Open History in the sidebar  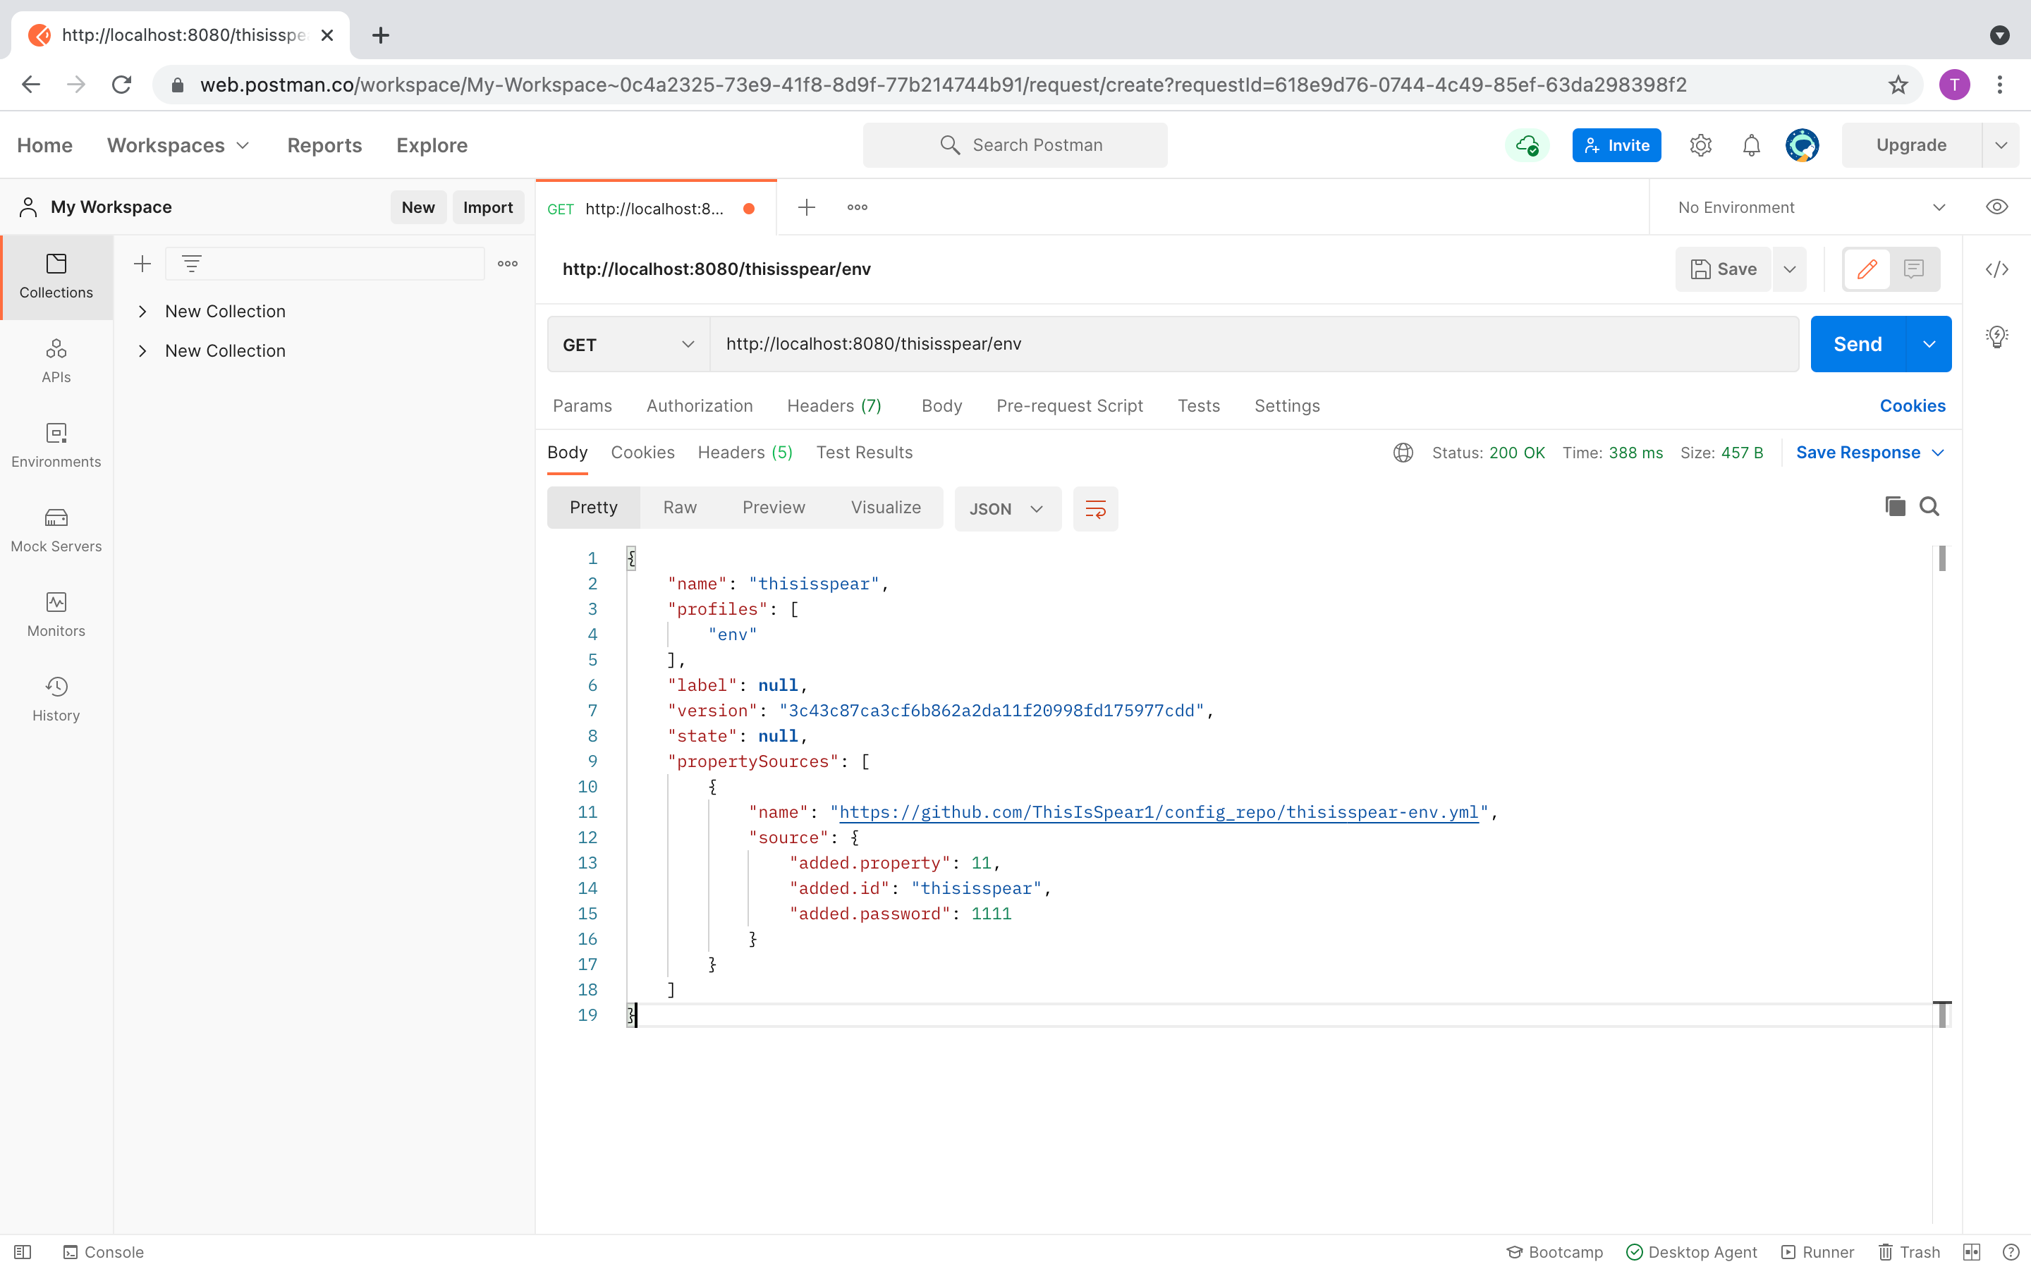pos(56,699)
